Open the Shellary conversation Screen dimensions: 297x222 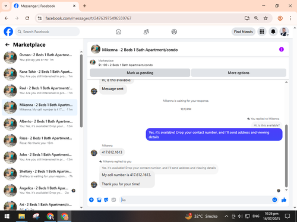40,173
